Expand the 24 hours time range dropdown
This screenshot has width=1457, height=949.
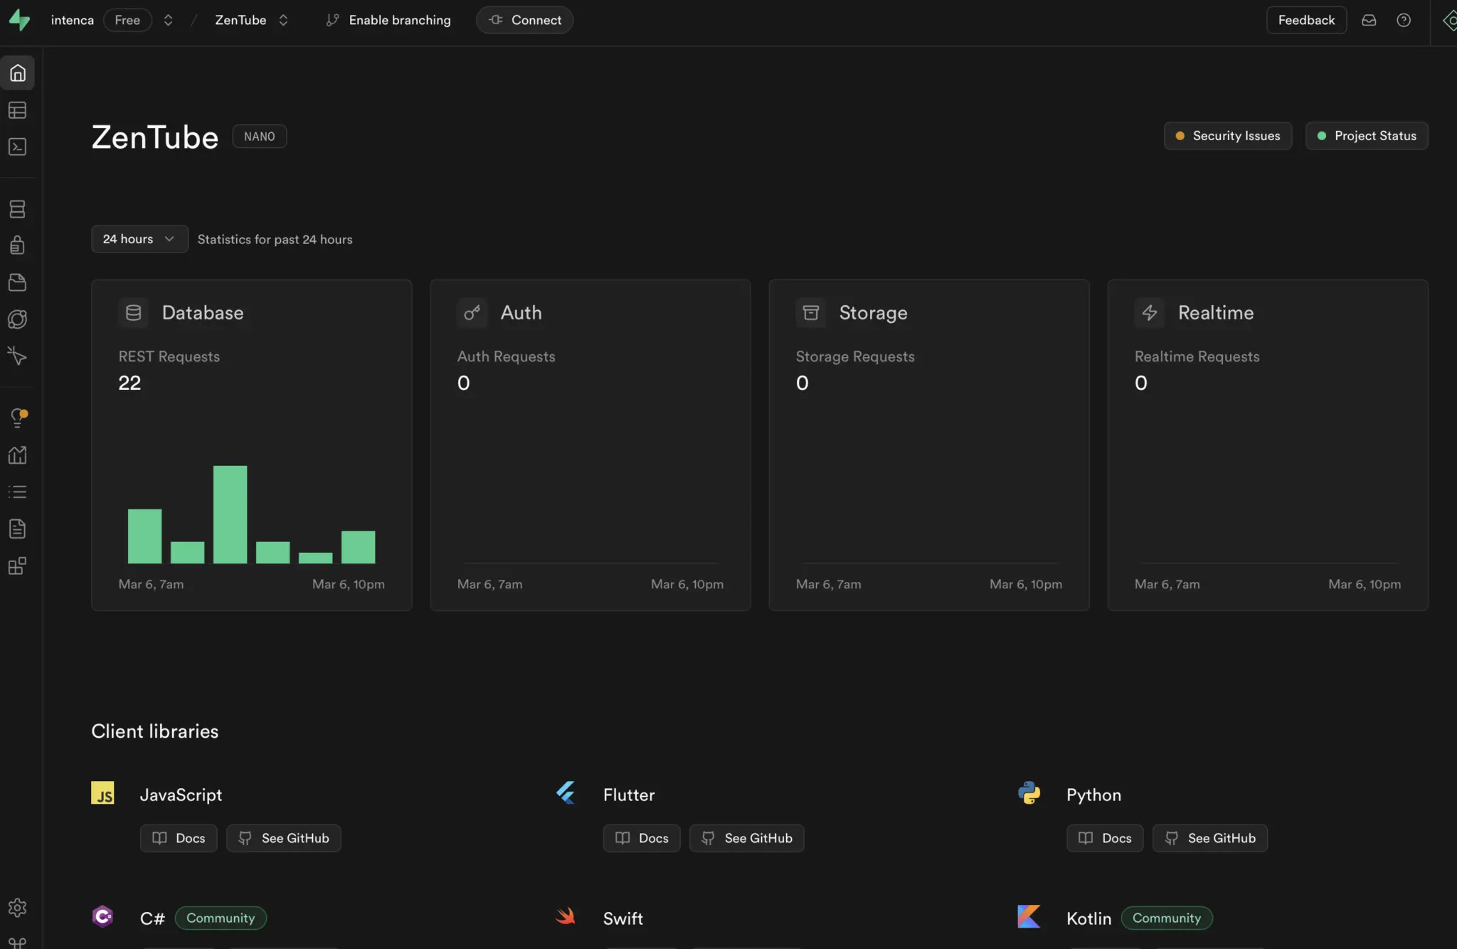coord(139,239)
